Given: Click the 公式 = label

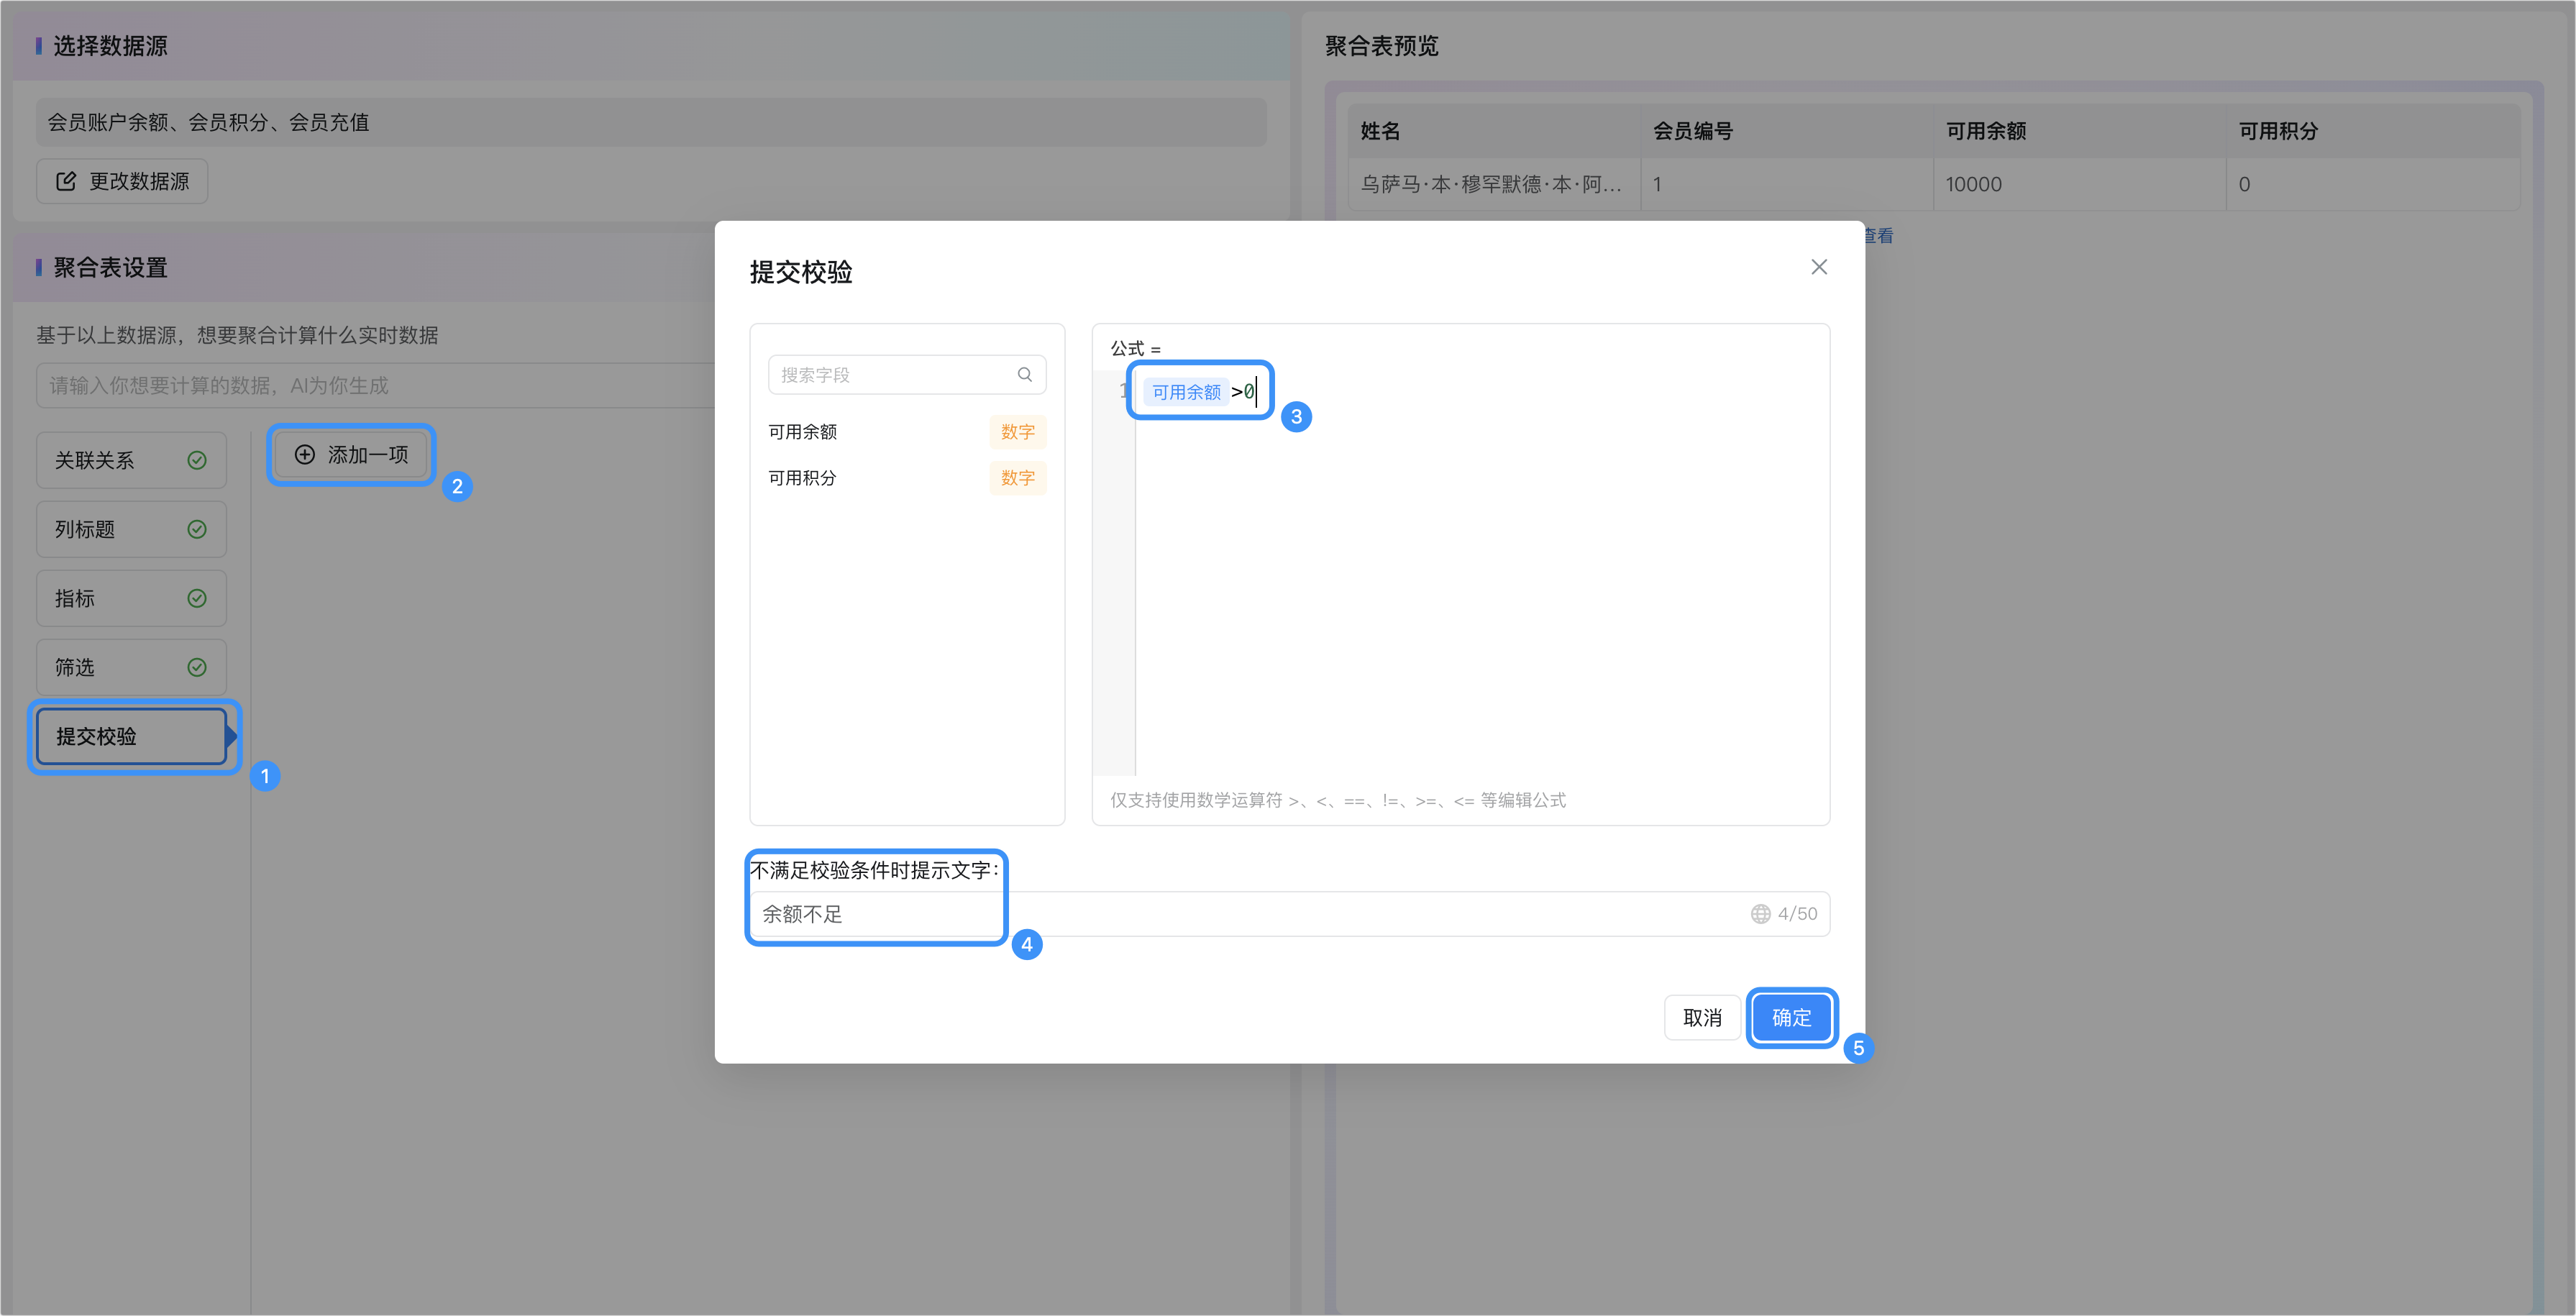Looking at the screenshot, I should [1136, 349].
